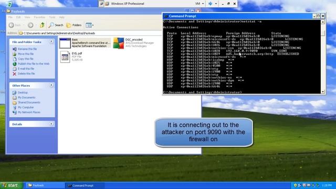The width and height of the screenshot is (336, 189).
Task: Select the Basic ApacheBench file icon
Action: (65, 43)
